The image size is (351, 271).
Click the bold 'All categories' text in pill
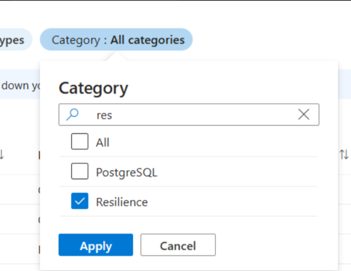coord(148,40)
